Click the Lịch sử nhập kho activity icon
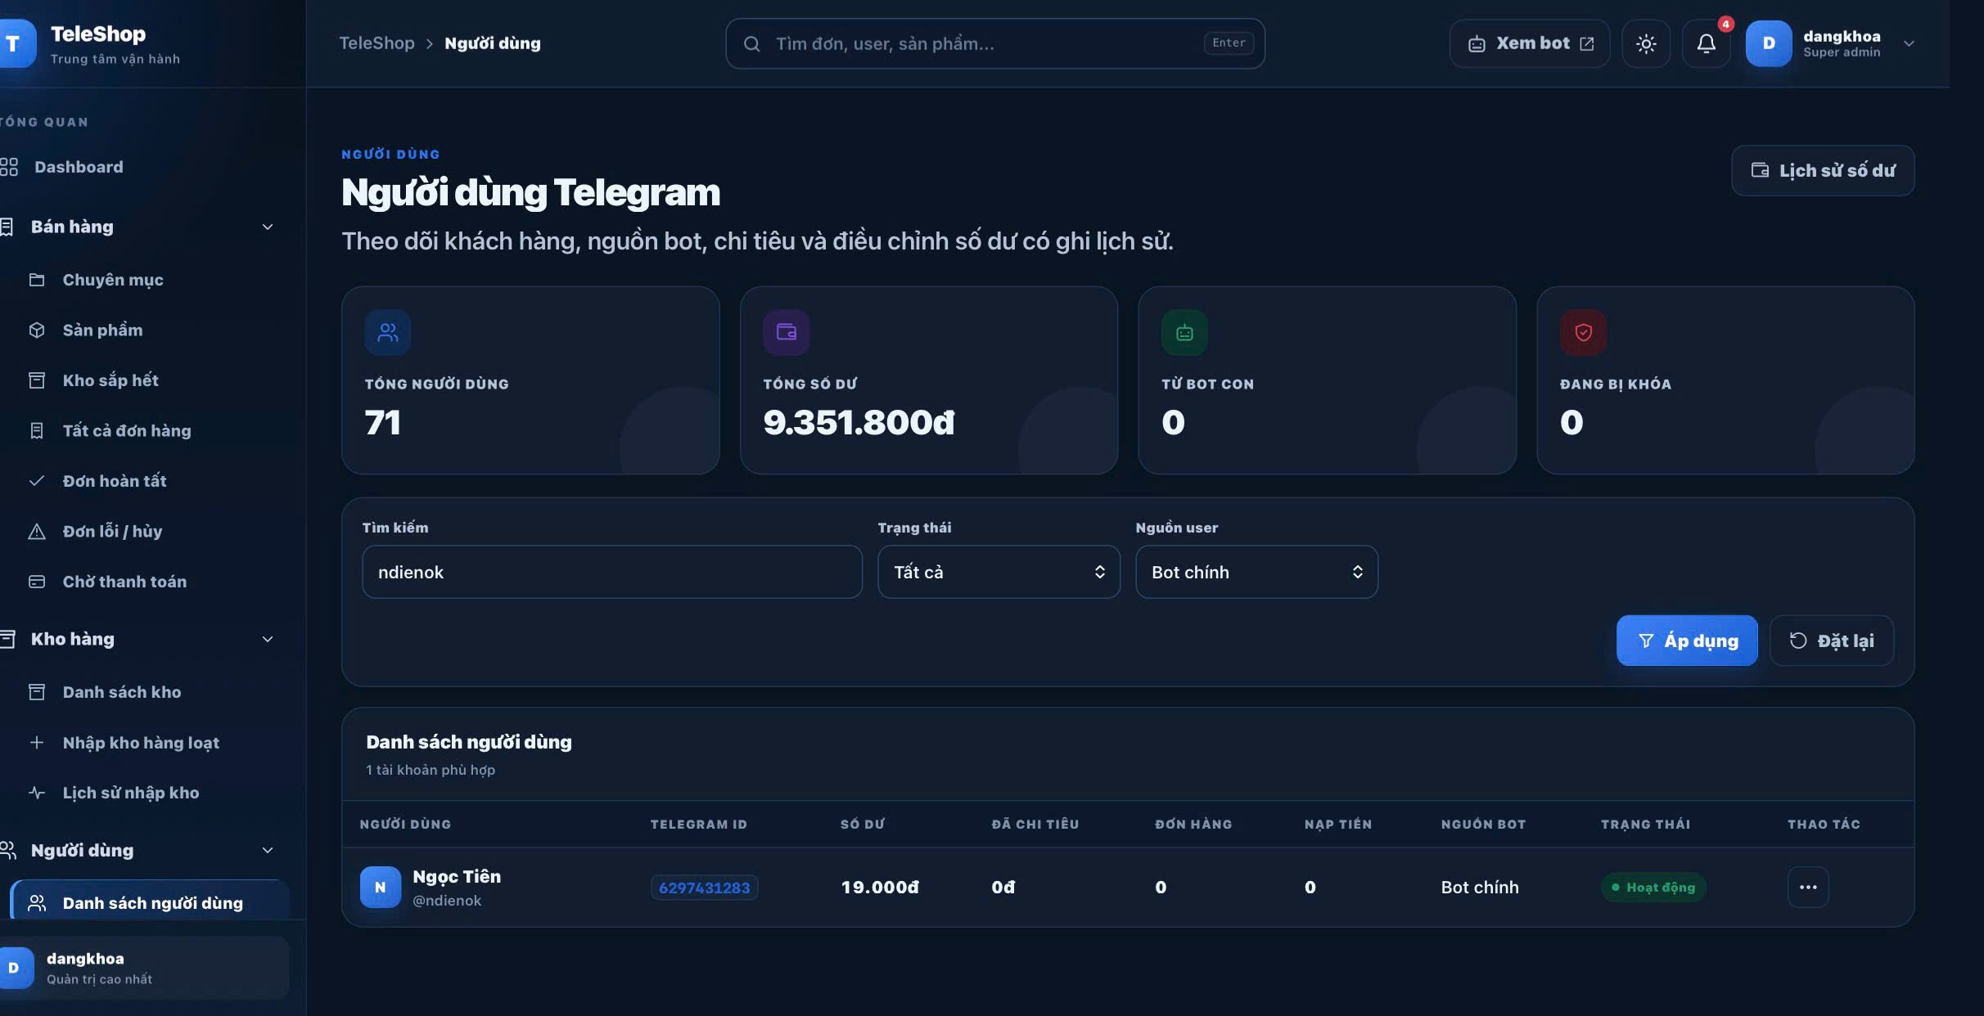 (37, 793)
